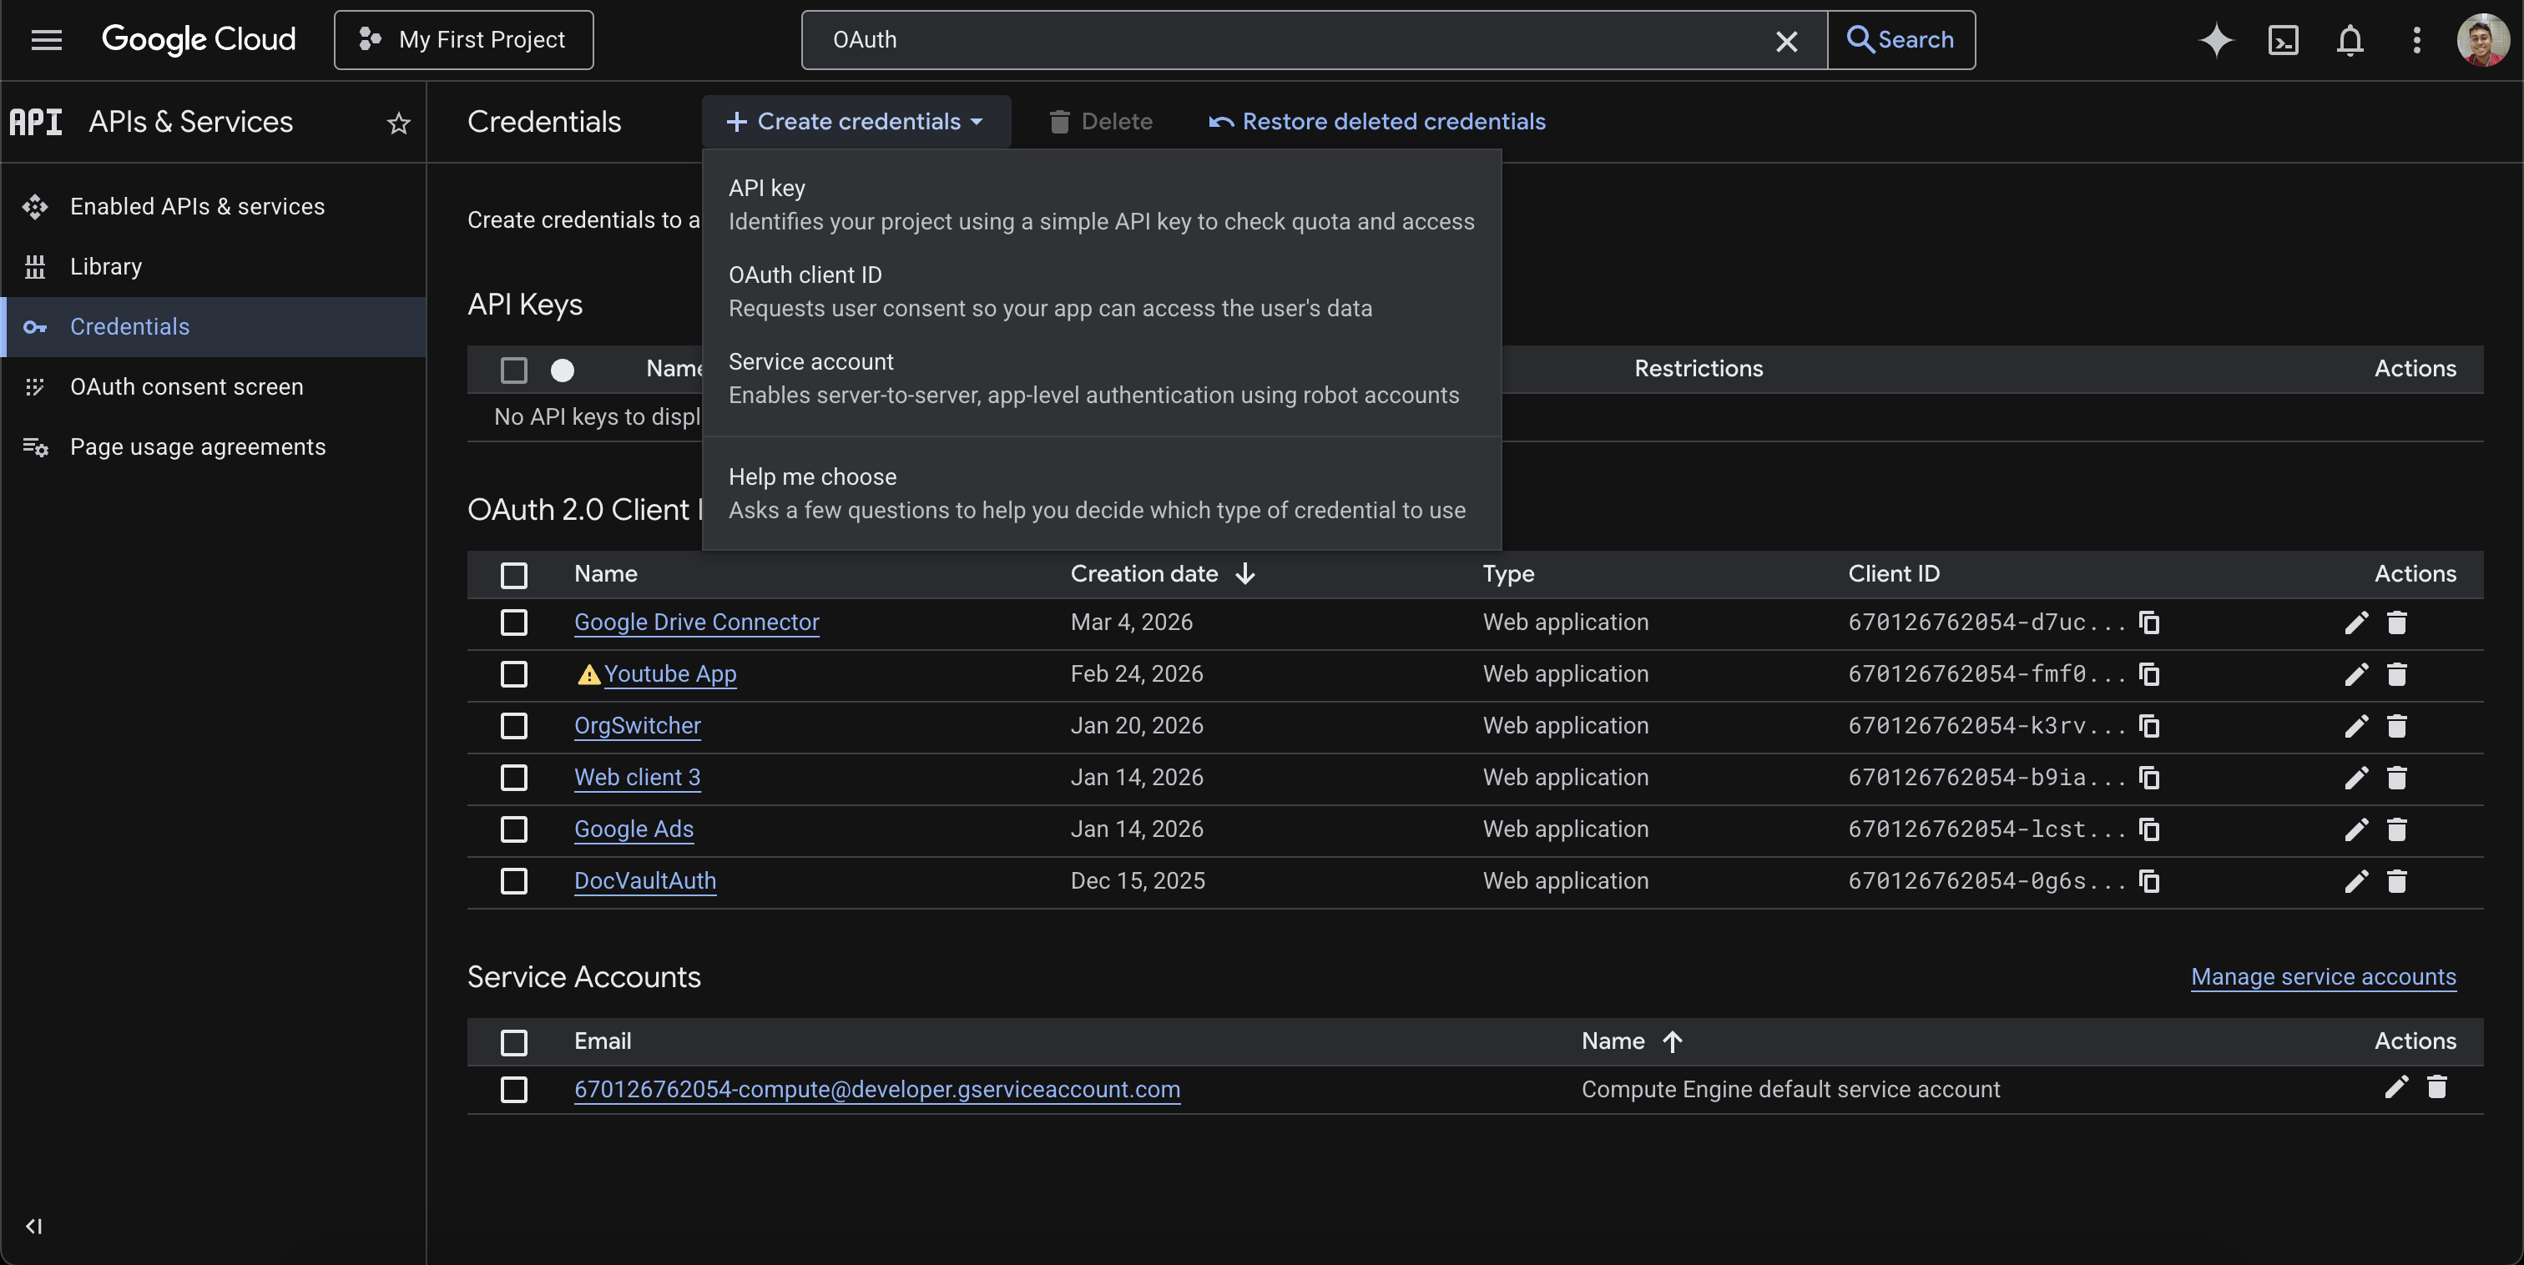This screenshot has width=2524, height=1265.
Task: Edit the DocVaultAuth credential
Action: click(2355, 881)
